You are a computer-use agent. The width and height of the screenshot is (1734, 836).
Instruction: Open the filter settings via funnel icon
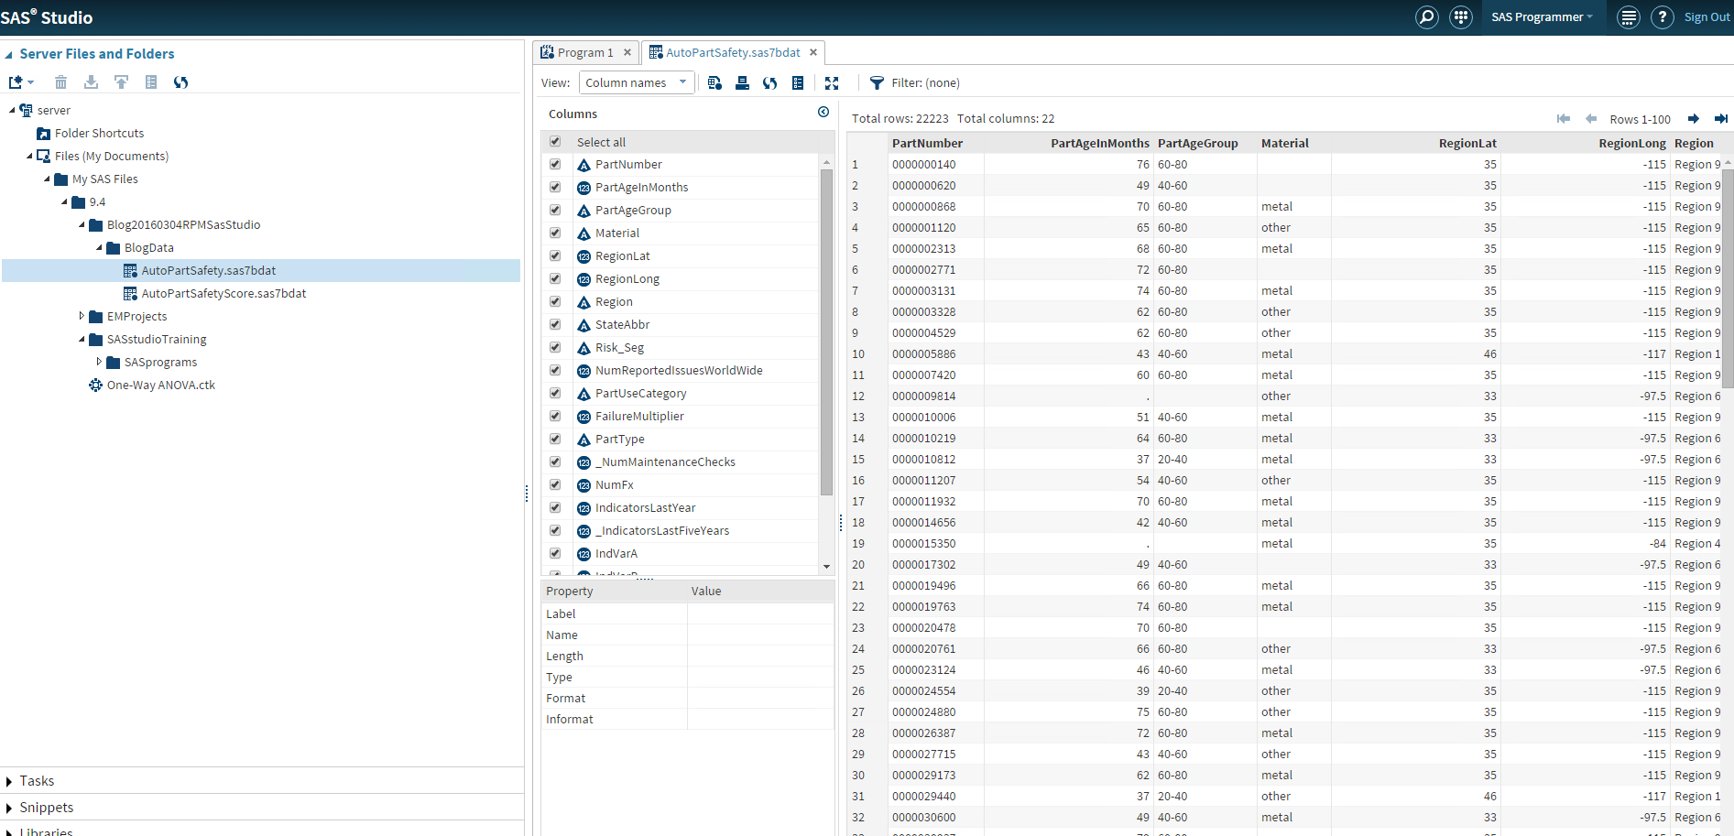[x=877, y=82]
